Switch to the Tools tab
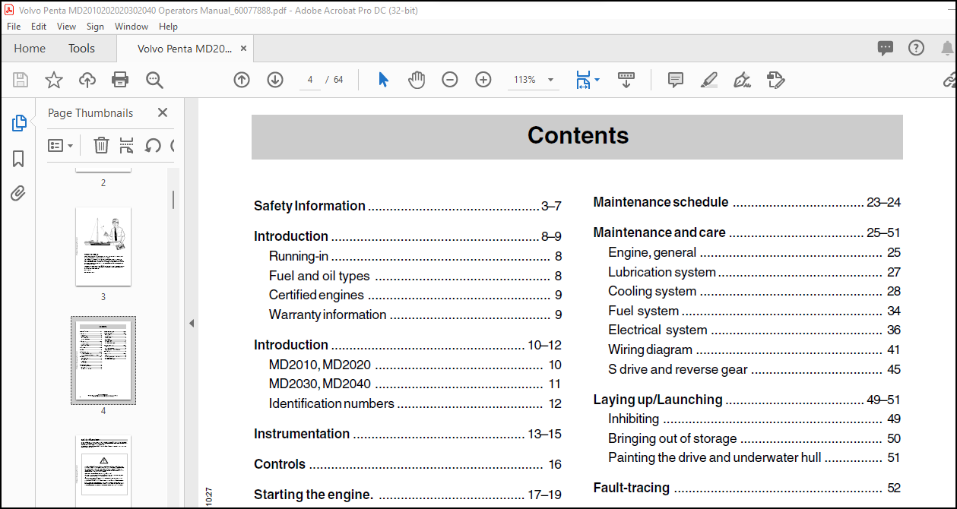957x509 pixels. click(x=81, y=48)
